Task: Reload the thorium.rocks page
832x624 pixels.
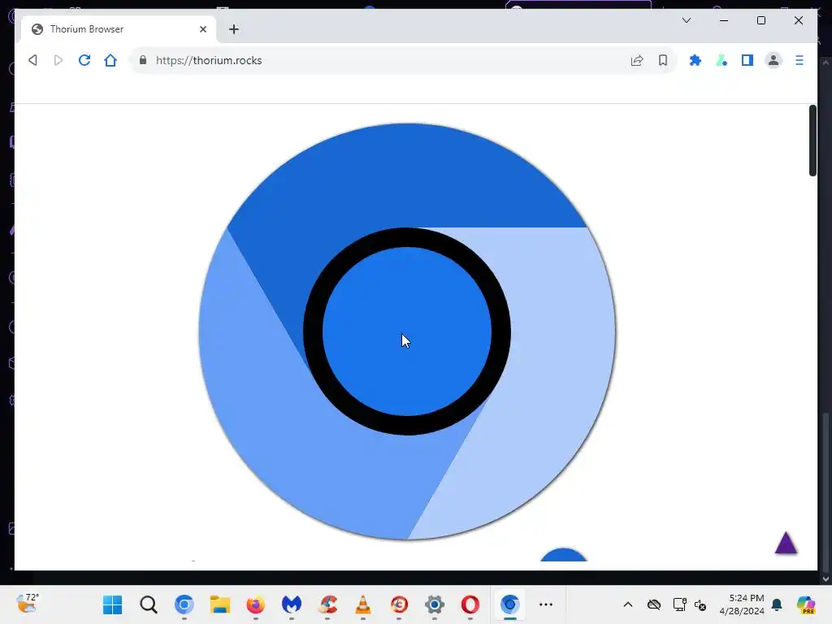Action: click(x=84, y=60)
